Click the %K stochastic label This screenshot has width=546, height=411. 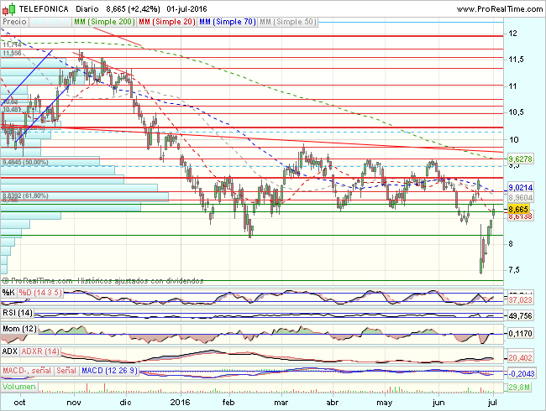(x=8, y=292)
